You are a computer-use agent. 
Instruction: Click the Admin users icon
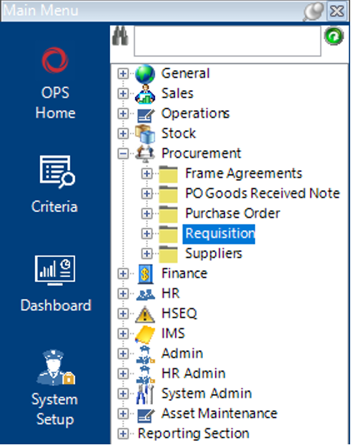[x=145, y=354]
